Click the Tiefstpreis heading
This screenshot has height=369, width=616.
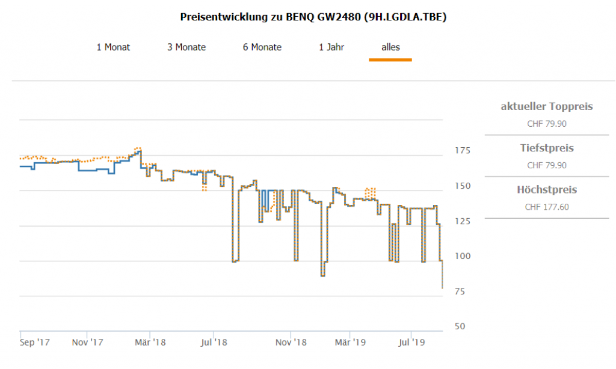[x=546, y=148]
